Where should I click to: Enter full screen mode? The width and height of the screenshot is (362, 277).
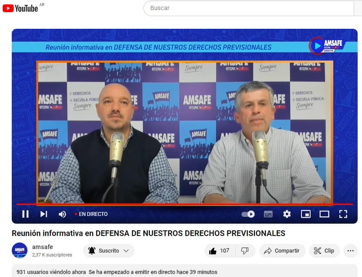(343, 214)
